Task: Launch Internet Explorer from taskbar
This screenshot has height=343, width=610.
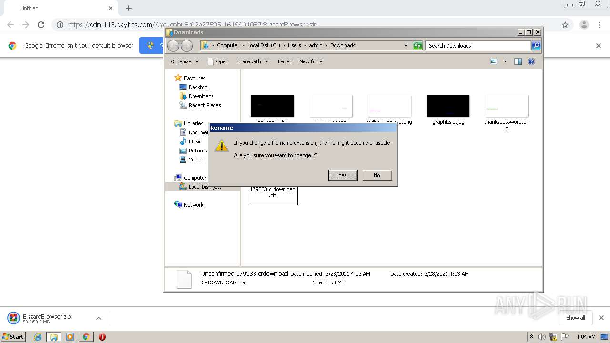Action: 38,337
